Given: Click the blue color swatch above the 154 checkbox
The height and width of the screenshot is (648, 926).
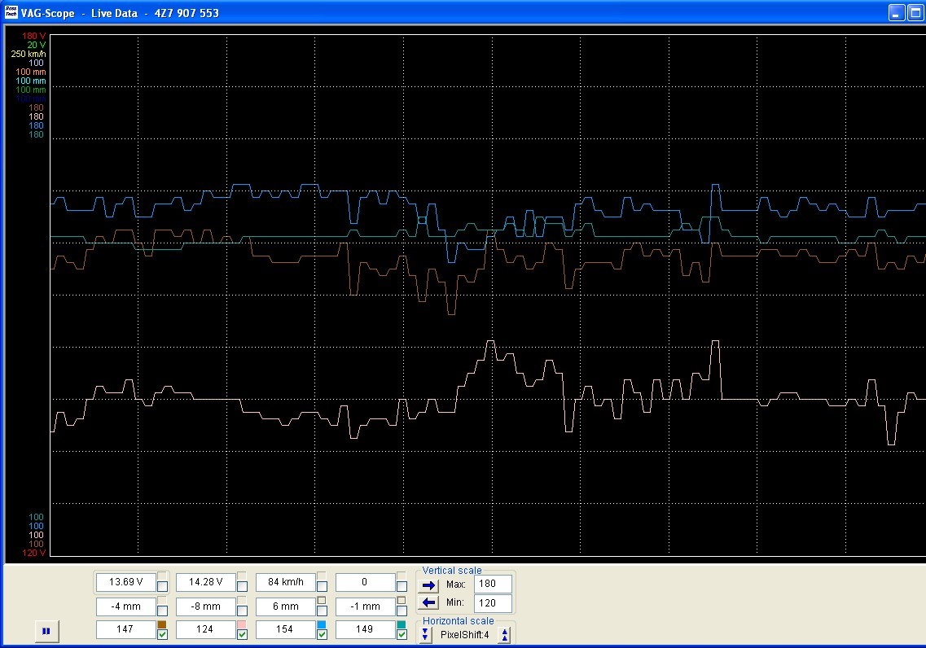Looking at the screenshot, I should pos(322,624).
